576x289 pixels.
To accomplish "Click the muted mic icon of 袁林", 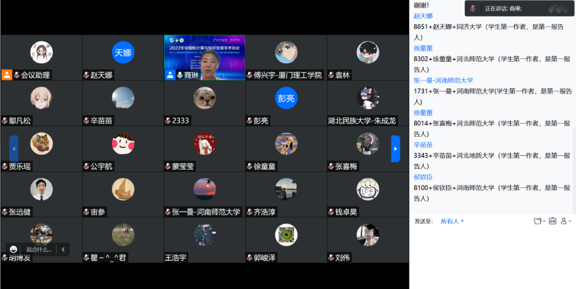I will click(331, 75).
